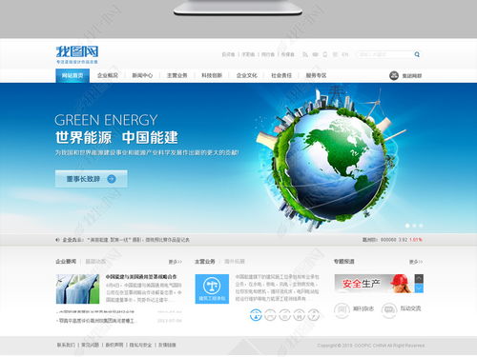Click the 期刊杂志 circular icon
The image size is (477, 357).
pyautogui.click(x=342, y=310)
